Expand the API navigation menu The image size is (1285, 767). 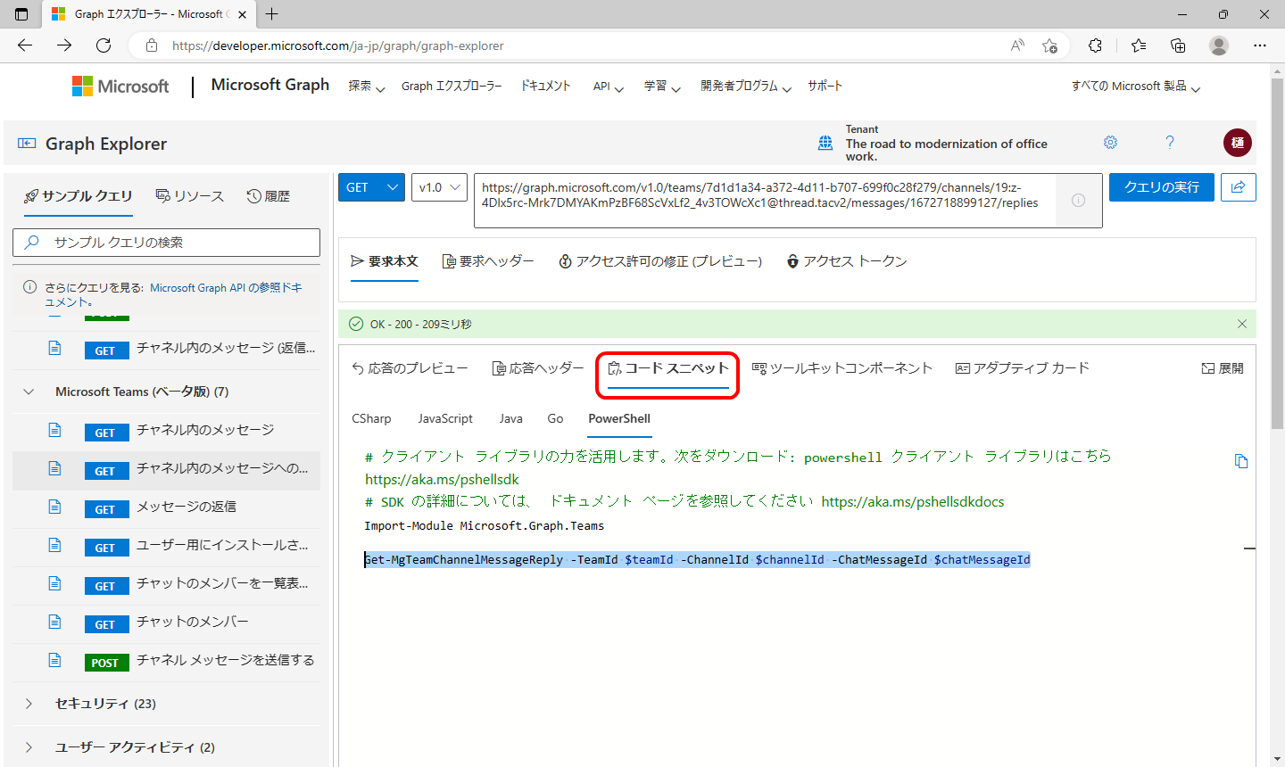pyautogui.click(x=609, y=87)
